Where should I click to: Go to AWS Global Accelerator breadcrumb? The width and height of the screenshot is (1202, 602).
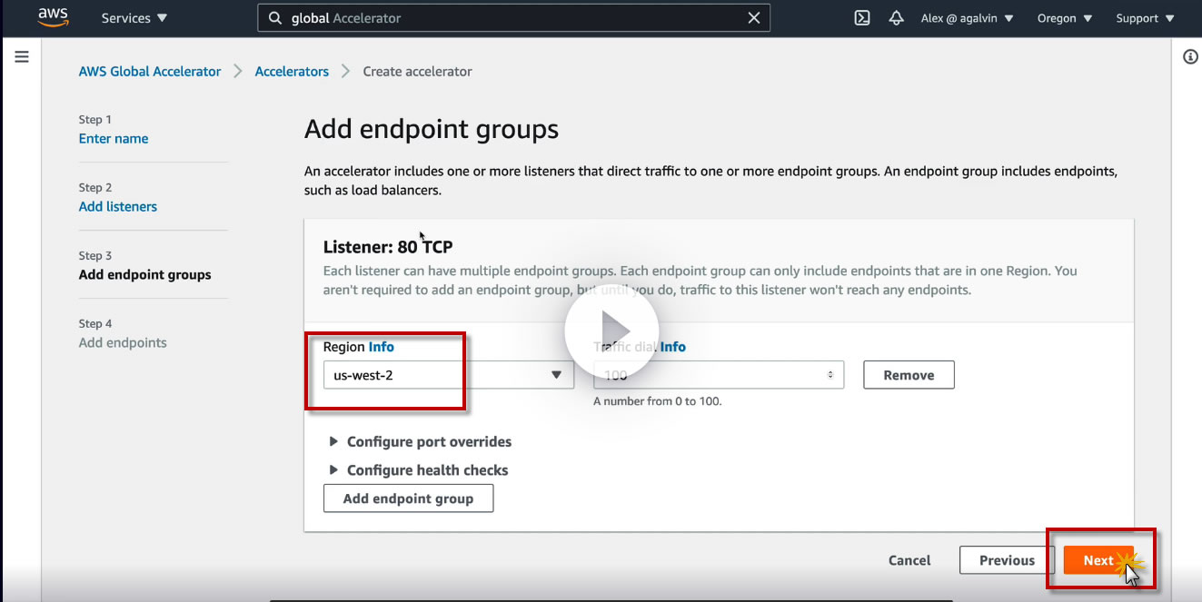[150, 72]
